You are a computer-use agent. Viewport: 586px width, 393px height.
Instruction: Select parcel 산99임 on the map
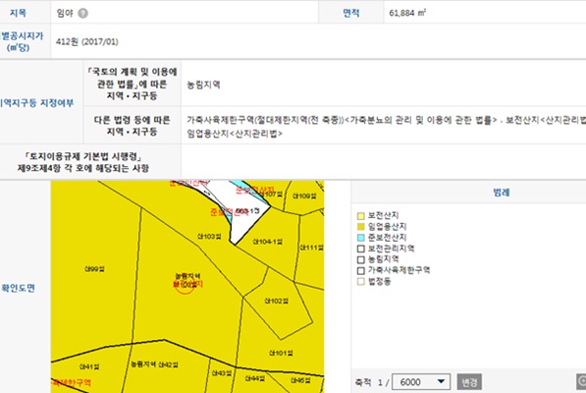(94, 269)
